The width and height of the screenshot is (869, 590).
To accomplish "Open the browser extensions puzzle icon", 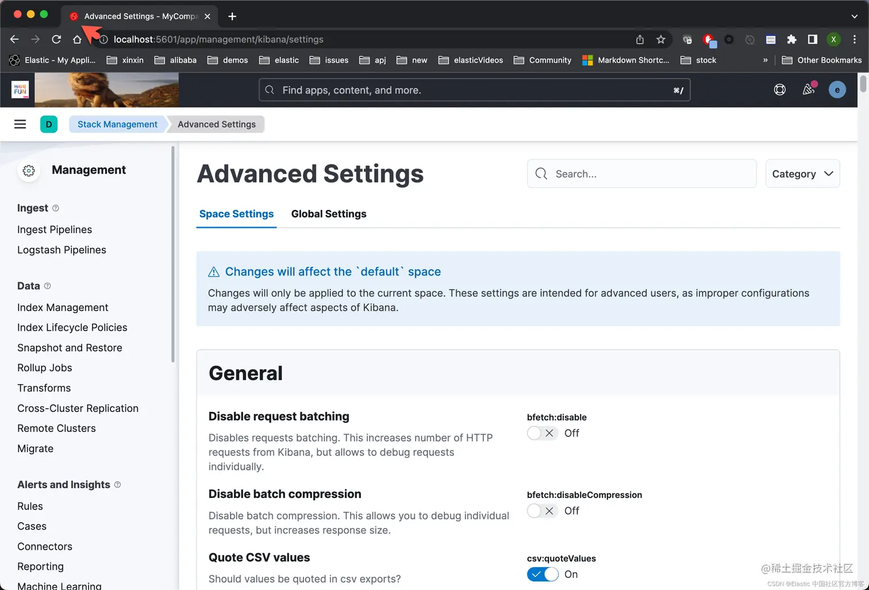I will tap(791, 39).
